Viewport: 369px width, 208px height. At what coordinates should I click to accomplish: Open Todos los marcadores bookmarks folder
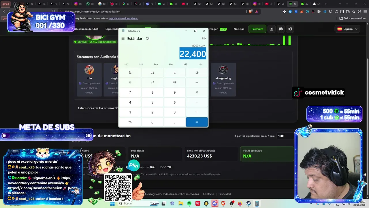353,18
